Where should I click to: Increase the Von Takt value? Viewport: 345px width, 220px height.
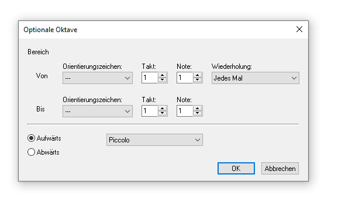[x=163, y=75]
